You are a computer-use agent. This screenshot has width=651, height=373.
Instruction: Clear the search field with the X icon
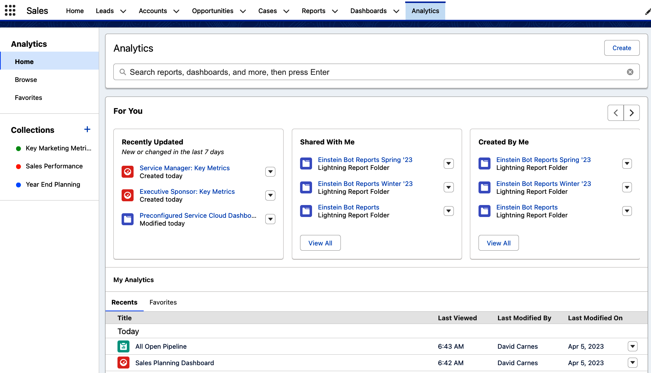[x=630, y=72]
